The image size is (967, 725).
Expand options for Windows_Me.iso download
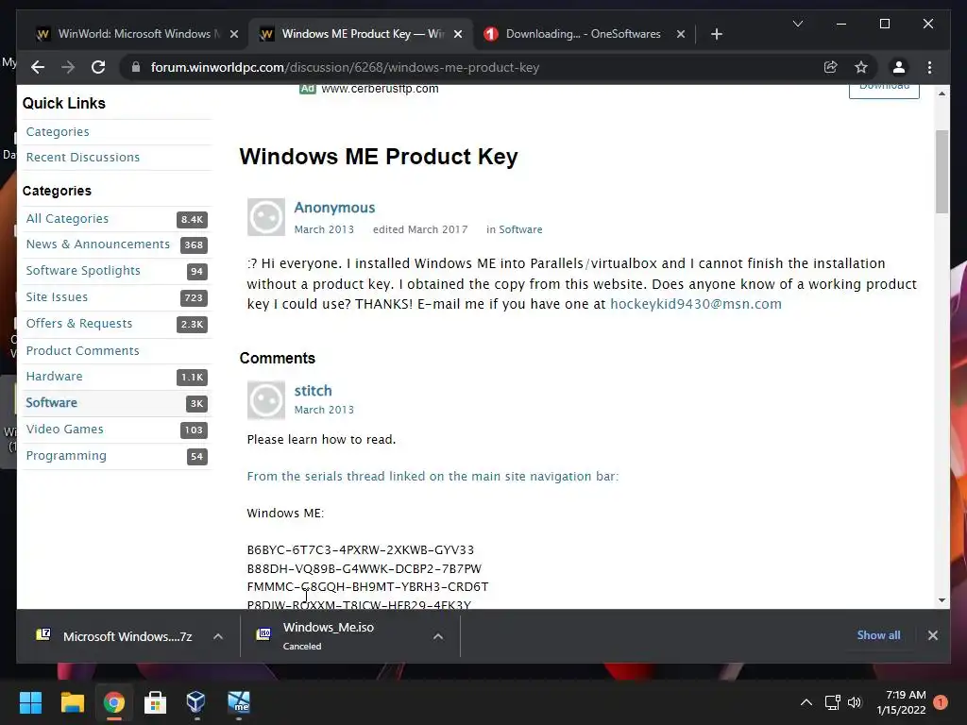pos(438,636)
